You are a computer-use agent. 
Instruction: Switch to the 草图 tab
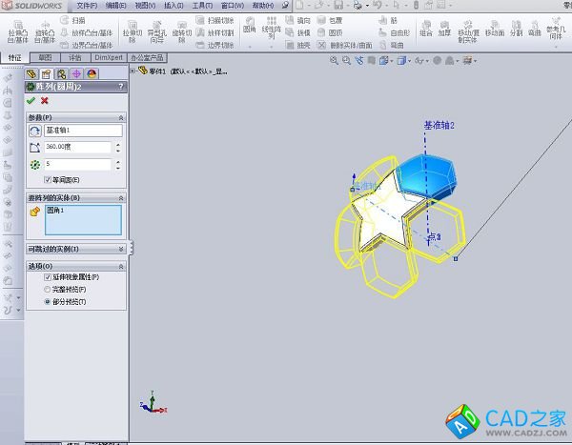pos(45,58)
